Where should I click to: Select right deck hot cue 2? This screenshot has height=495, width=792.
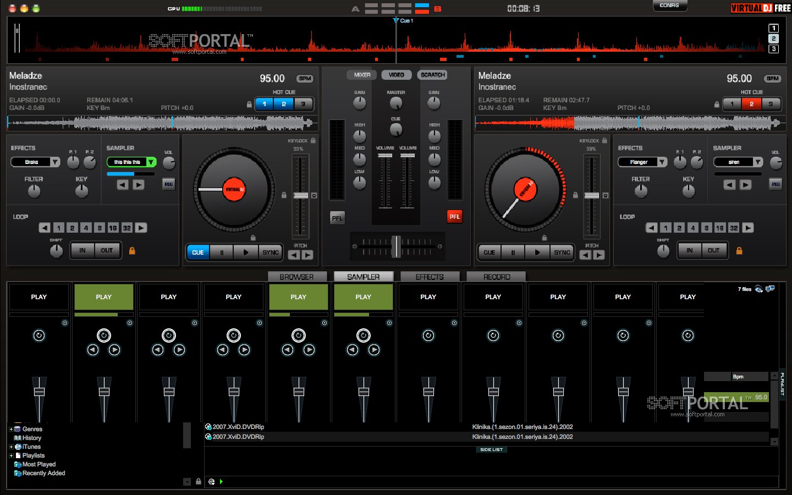click(x=751, y=104)
